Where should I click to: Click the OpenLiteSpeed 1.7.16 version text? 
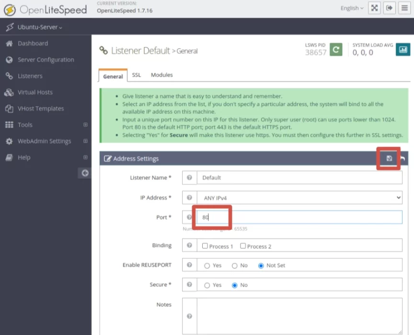(x=125, y=11)
